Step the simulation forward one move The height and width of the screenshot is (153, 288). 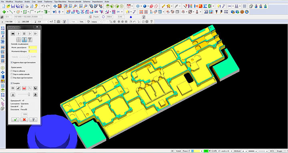tap(30, 34)
